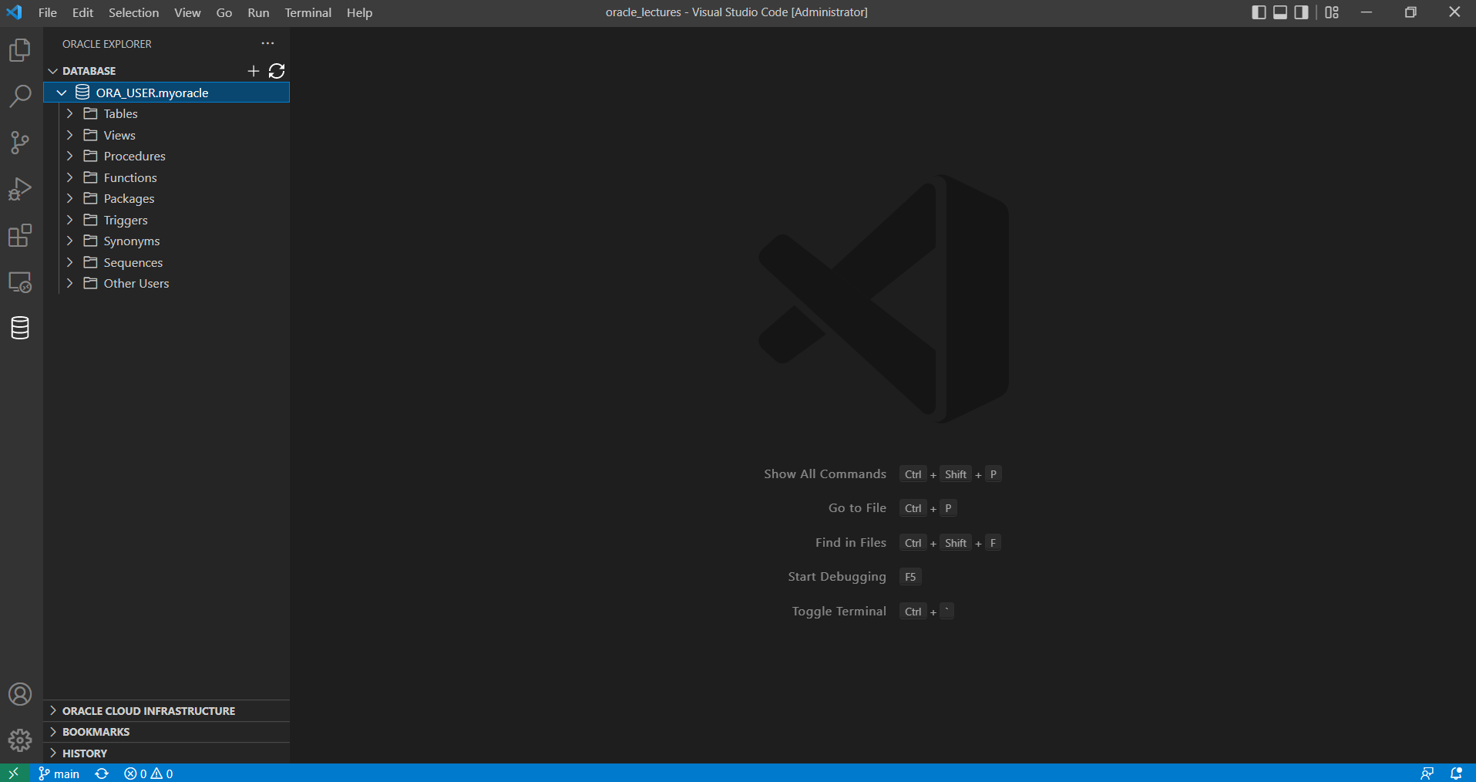
Task: Open the Terminal menu
Action: [308, 12]
